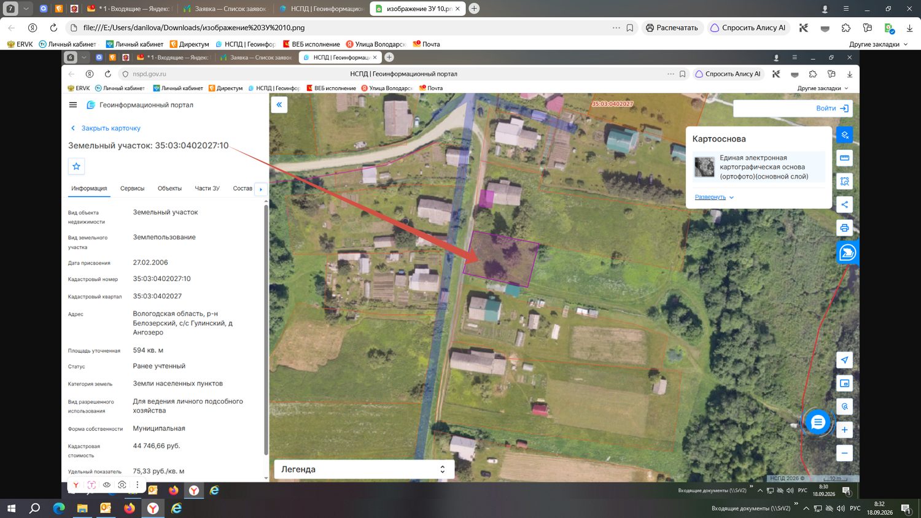Image resolution: width=921 pixels, height=518 pixels.
Task: Open the Состав tab
Action: click(243, 188)
